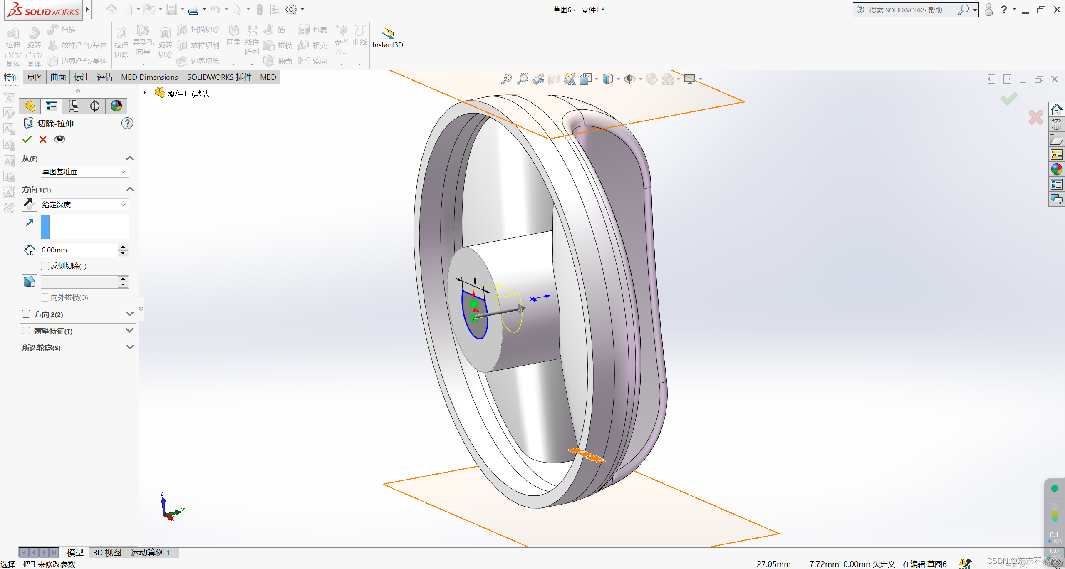
Task: Open the DisplayManager color sphere tab
Action: click(x=116, y=106)
